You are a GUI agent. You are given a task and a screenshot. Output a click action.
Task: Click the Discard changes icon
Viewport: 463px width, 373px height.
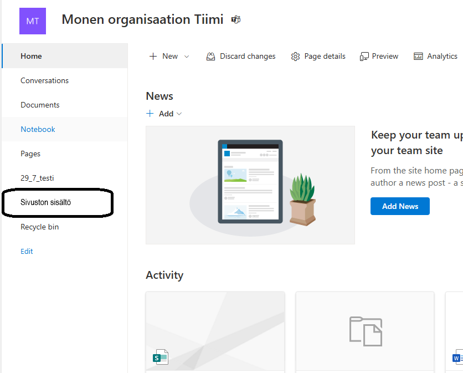click(x=210, y=57)
